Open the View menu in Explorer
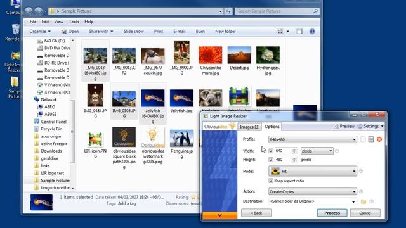 pyautogui.click(x=59, y=22)
